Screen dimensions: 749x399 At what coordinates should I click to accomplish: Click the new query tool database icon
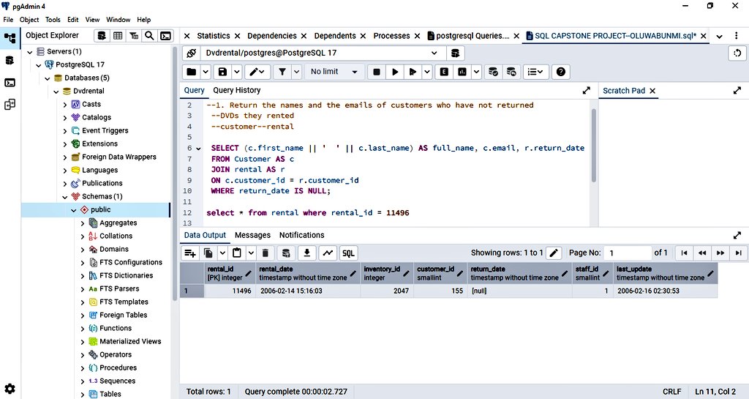[455, 53]
